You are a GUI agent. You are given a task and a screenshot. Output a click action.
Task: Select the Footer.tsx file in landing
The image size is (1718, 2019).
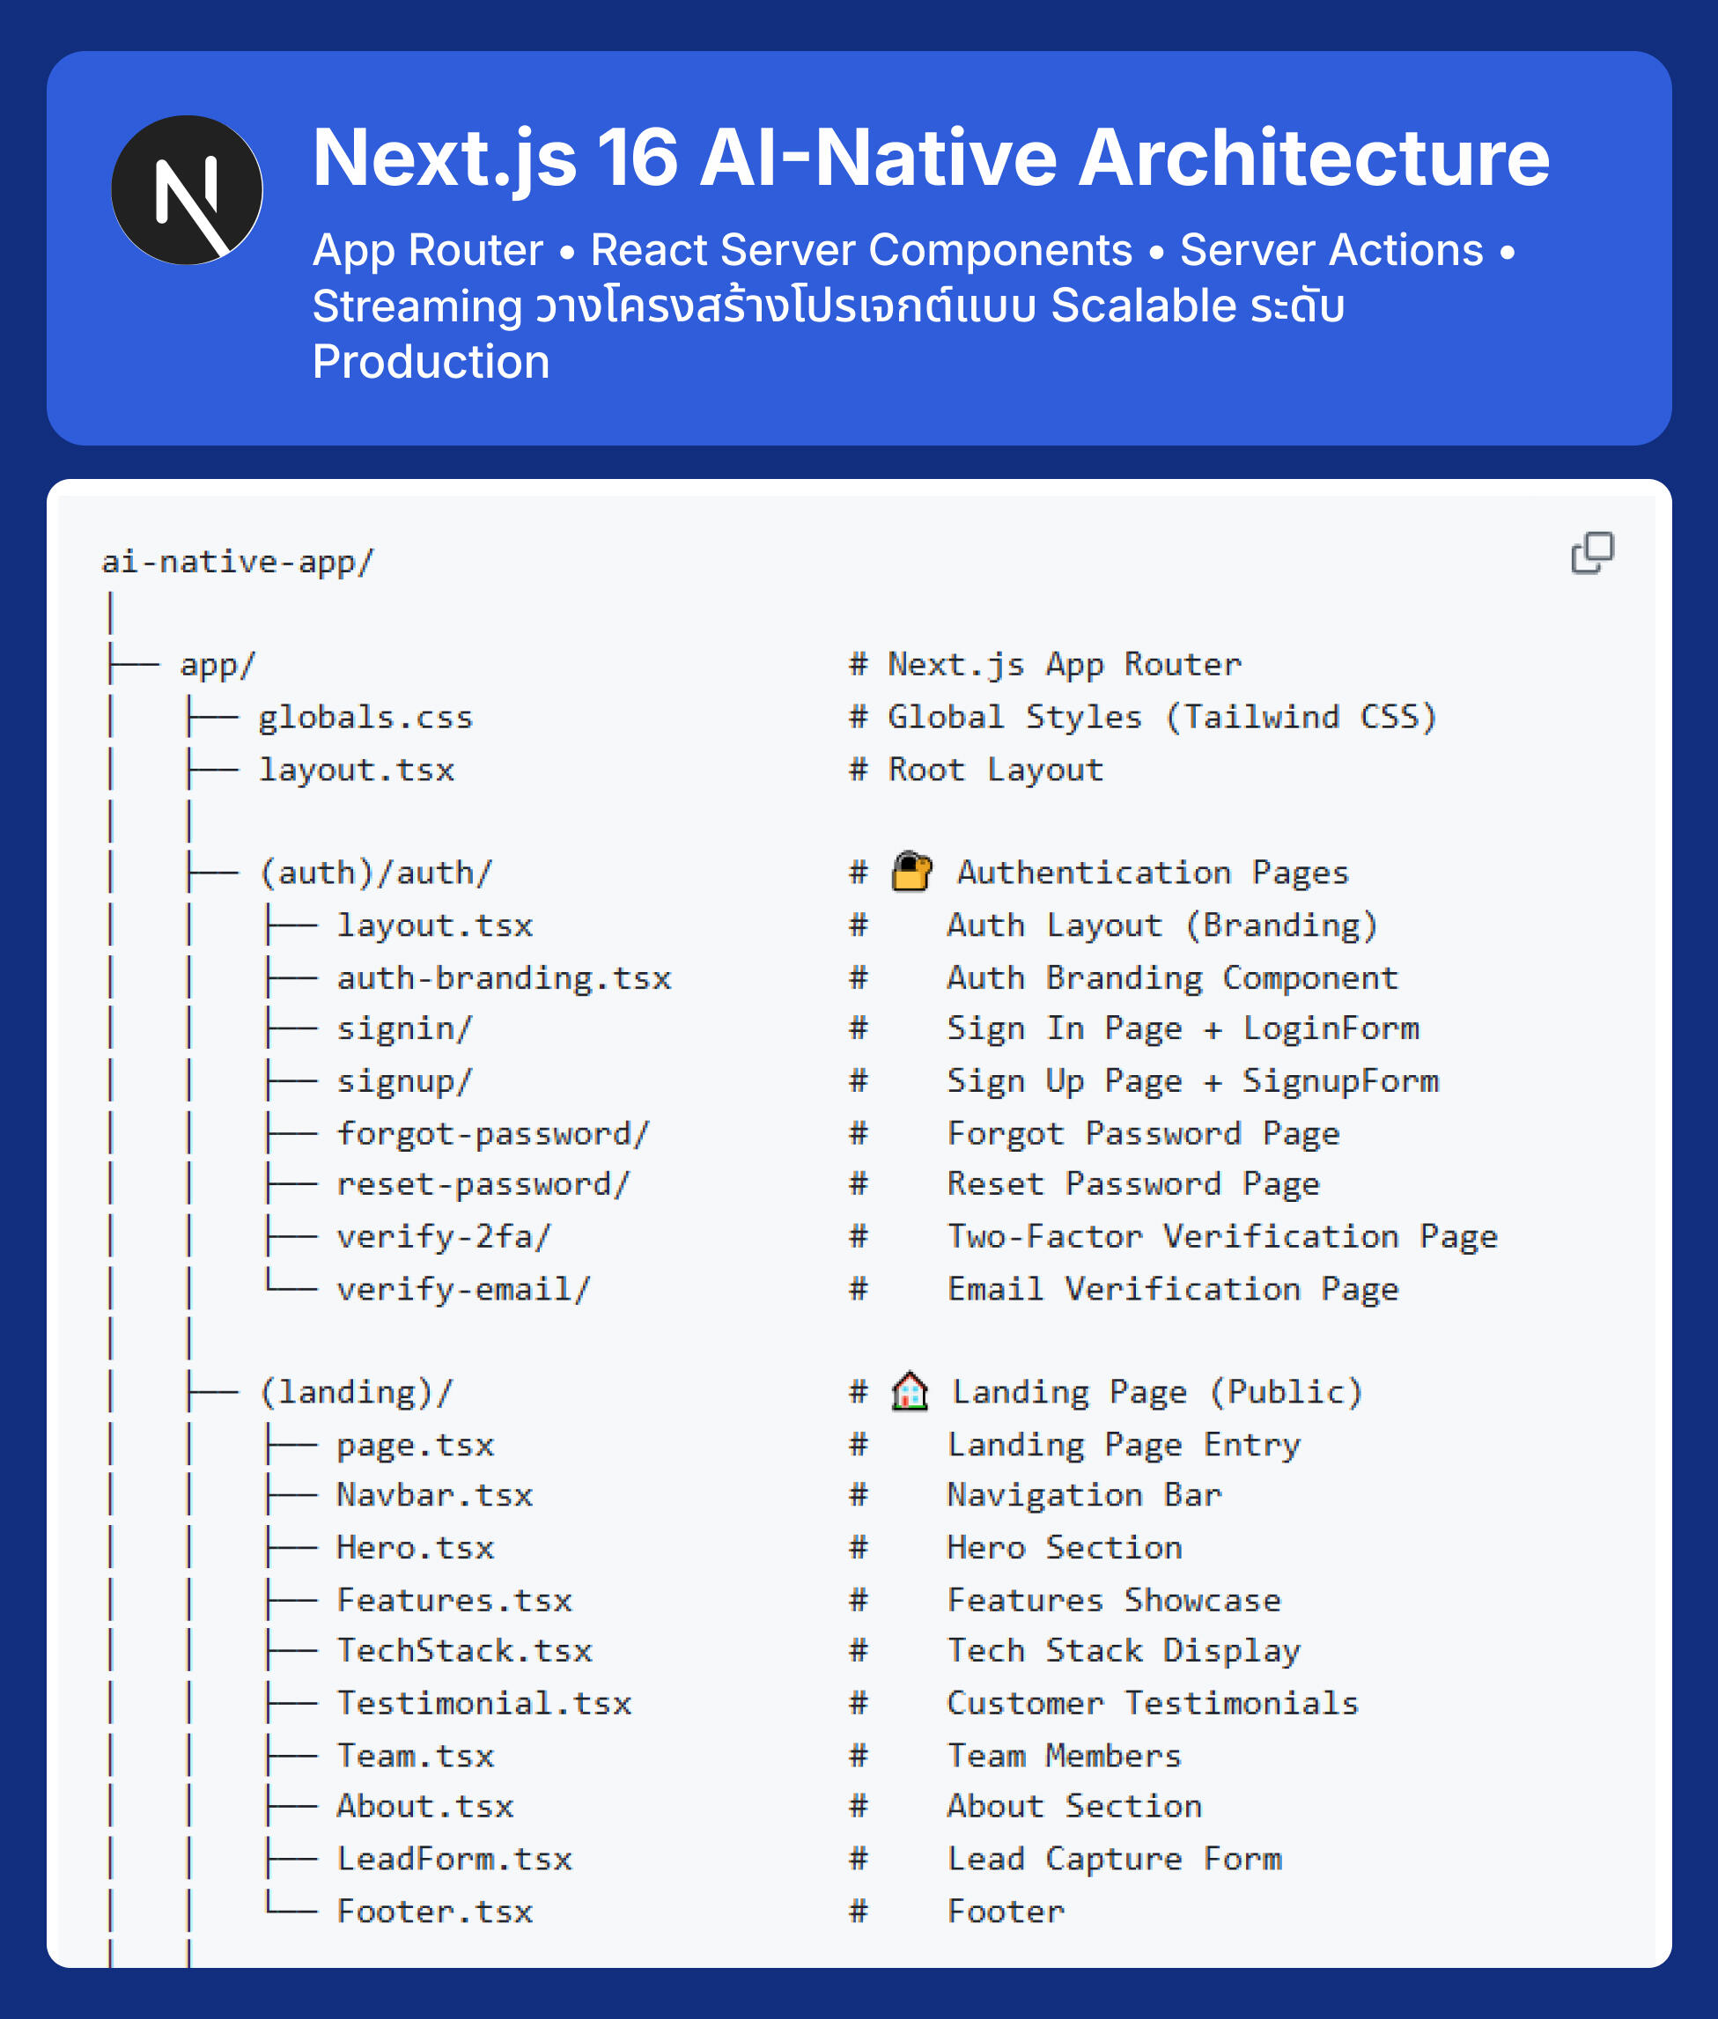(434, 1911)
